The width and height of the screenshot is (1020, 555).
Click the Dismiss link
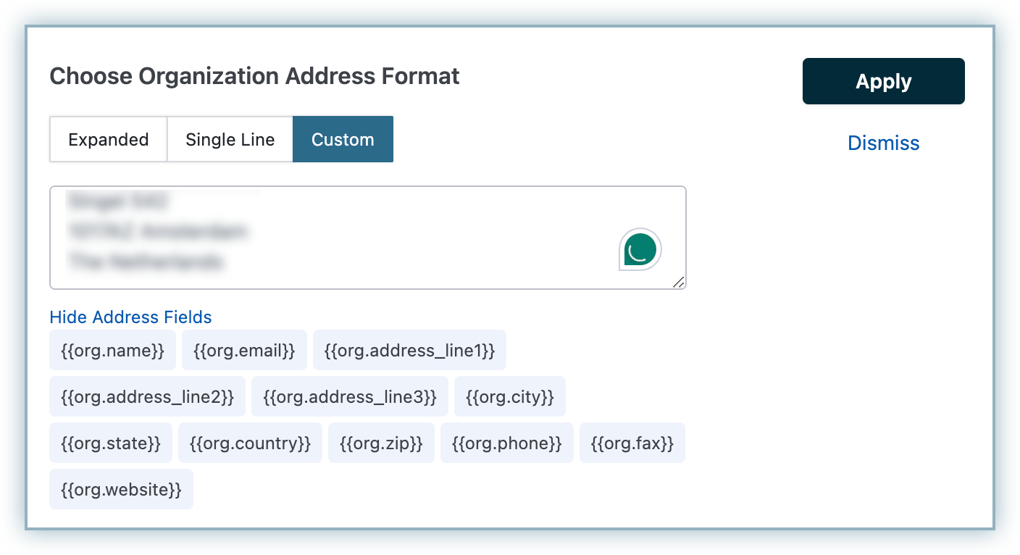[883, 143]
